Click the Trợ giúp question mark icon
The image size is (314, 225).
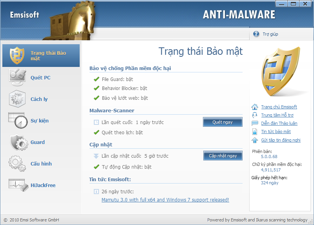pos(256,34)
